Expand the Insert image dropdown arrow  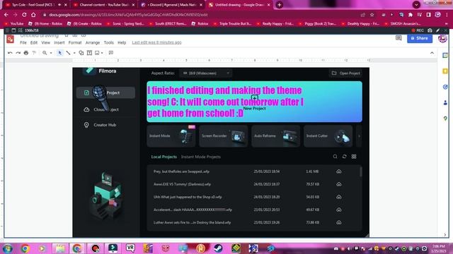coord(102,53)
